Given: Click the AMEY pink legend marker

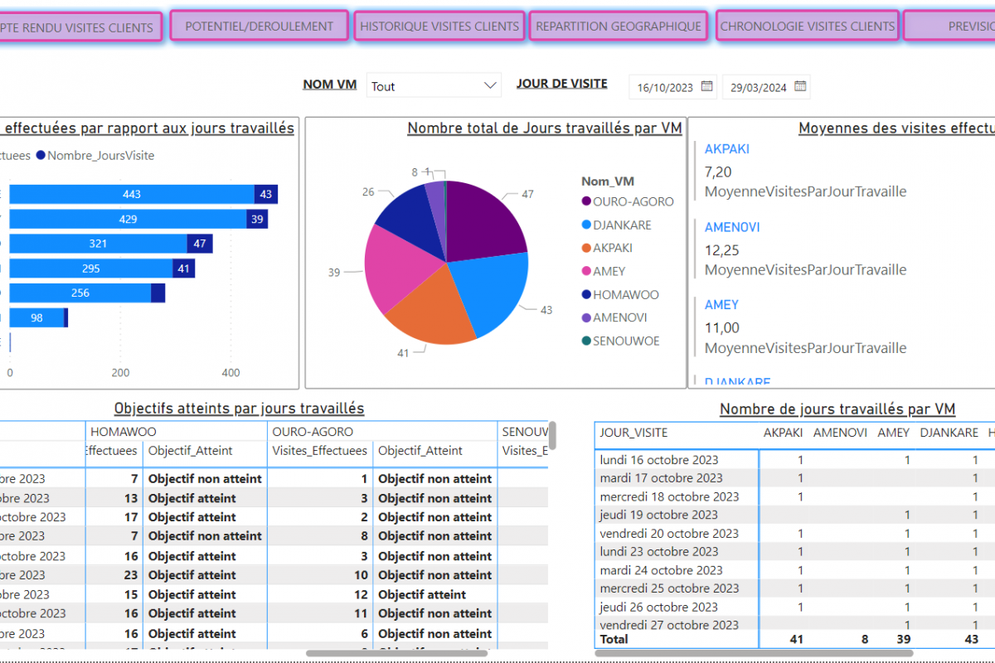Looking at the screenshot, I should [x=586, y=271].
